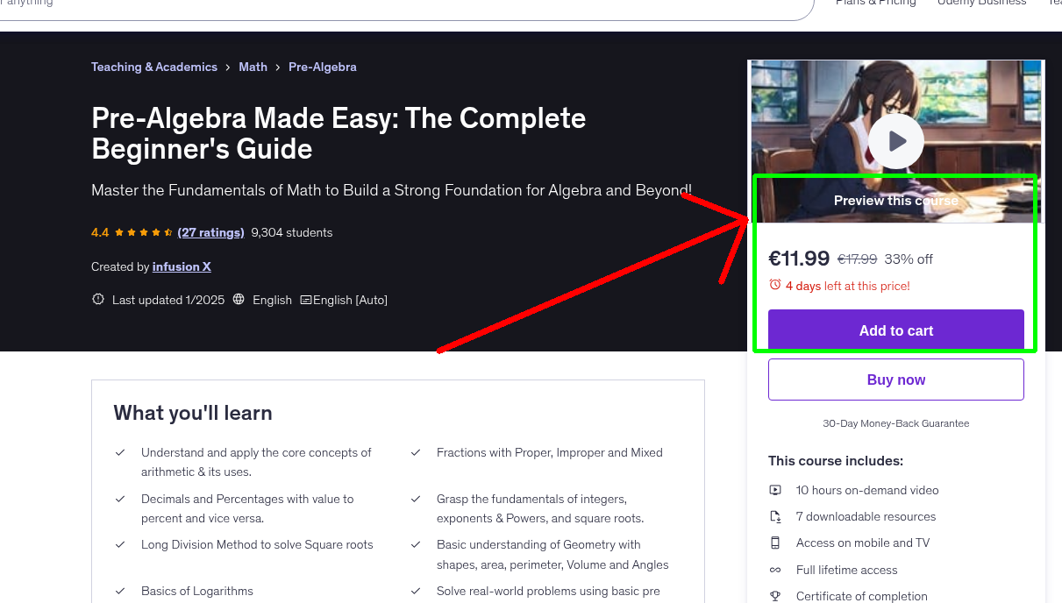Navigate to the Math breadcrumb
Screen dimensions: 1062x603
coord(253,67)
